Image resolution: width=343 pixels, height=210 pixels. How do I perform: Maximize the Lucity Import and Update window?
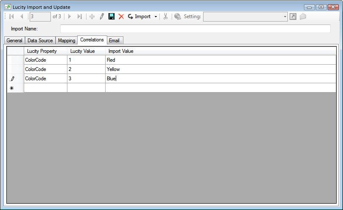(321, 7)
